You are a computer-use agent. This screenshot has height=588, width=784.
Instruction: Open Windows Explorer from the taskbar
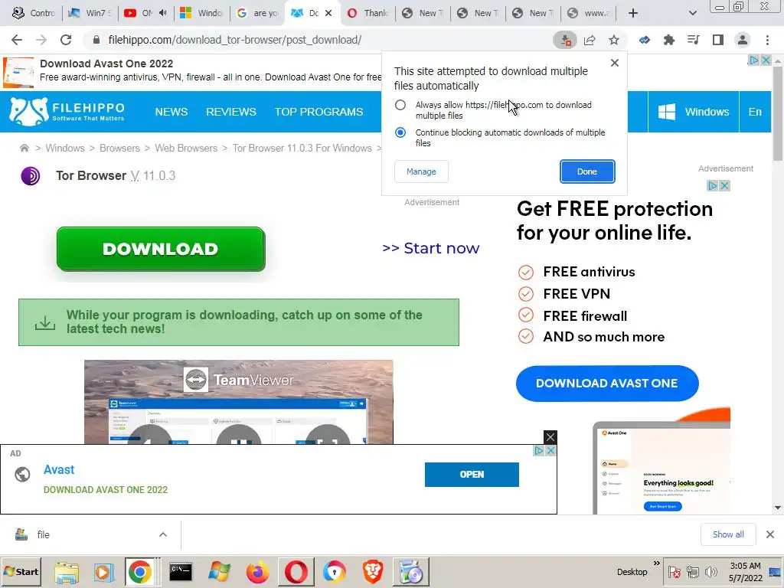(67, 571)
